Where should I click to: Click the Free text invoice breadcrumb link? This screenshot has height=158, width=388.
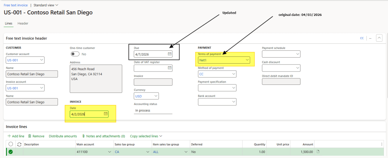(x=16, y=5)
